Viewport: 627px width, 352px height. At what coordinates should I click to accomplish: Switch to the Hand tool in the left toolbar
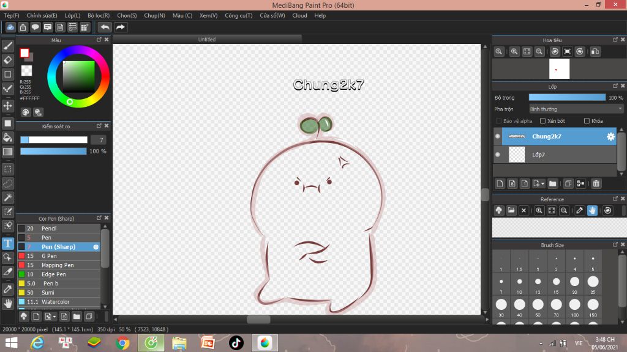coord(7,303)
